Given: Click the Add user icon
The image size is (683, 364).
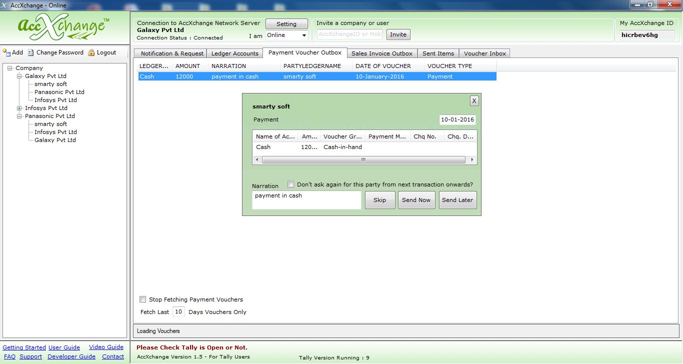Looking at the screenshot, I should (6, 52).
